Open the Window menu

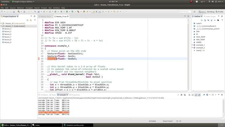[x=56, y=8]
